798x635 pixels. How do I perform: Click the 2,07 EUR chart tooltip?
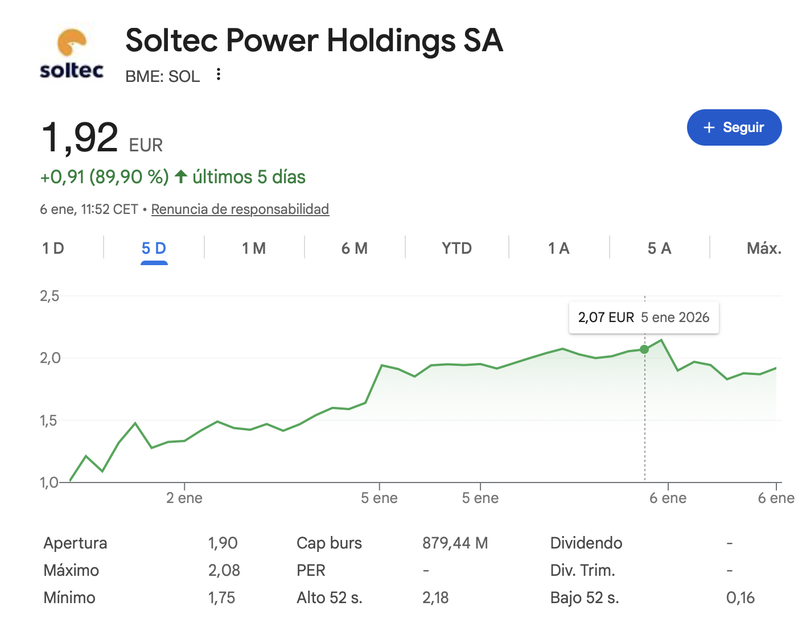click(643, 317)
